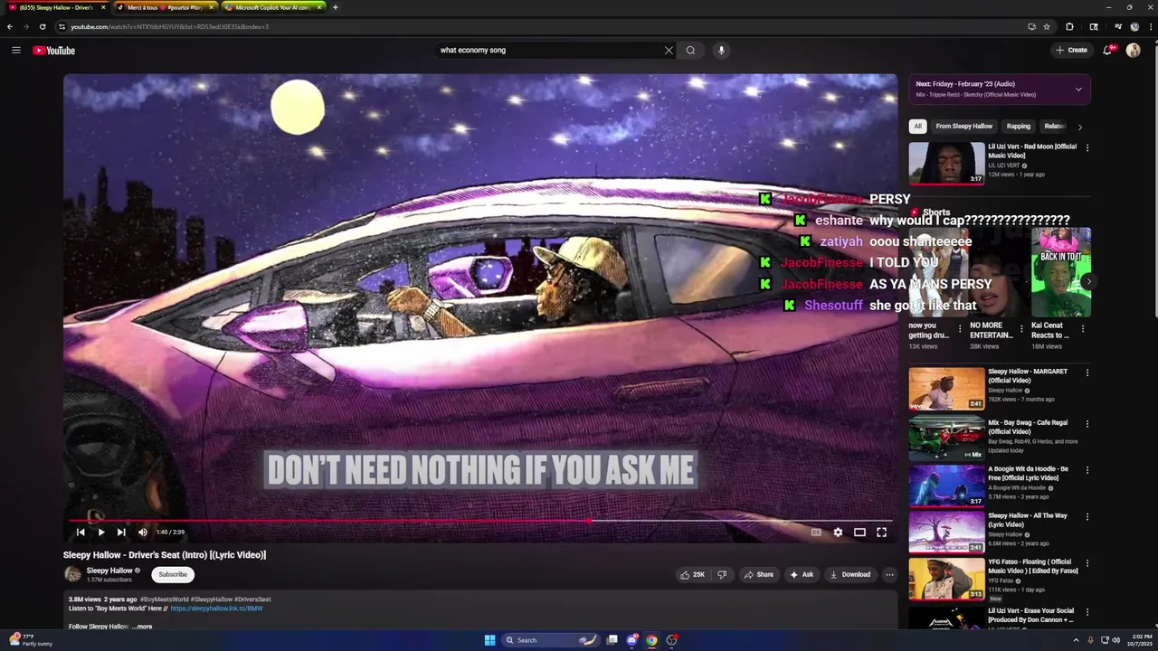
Task: Open options for All The Way video
Action: pyautogui.click(x=1087, y=517)
